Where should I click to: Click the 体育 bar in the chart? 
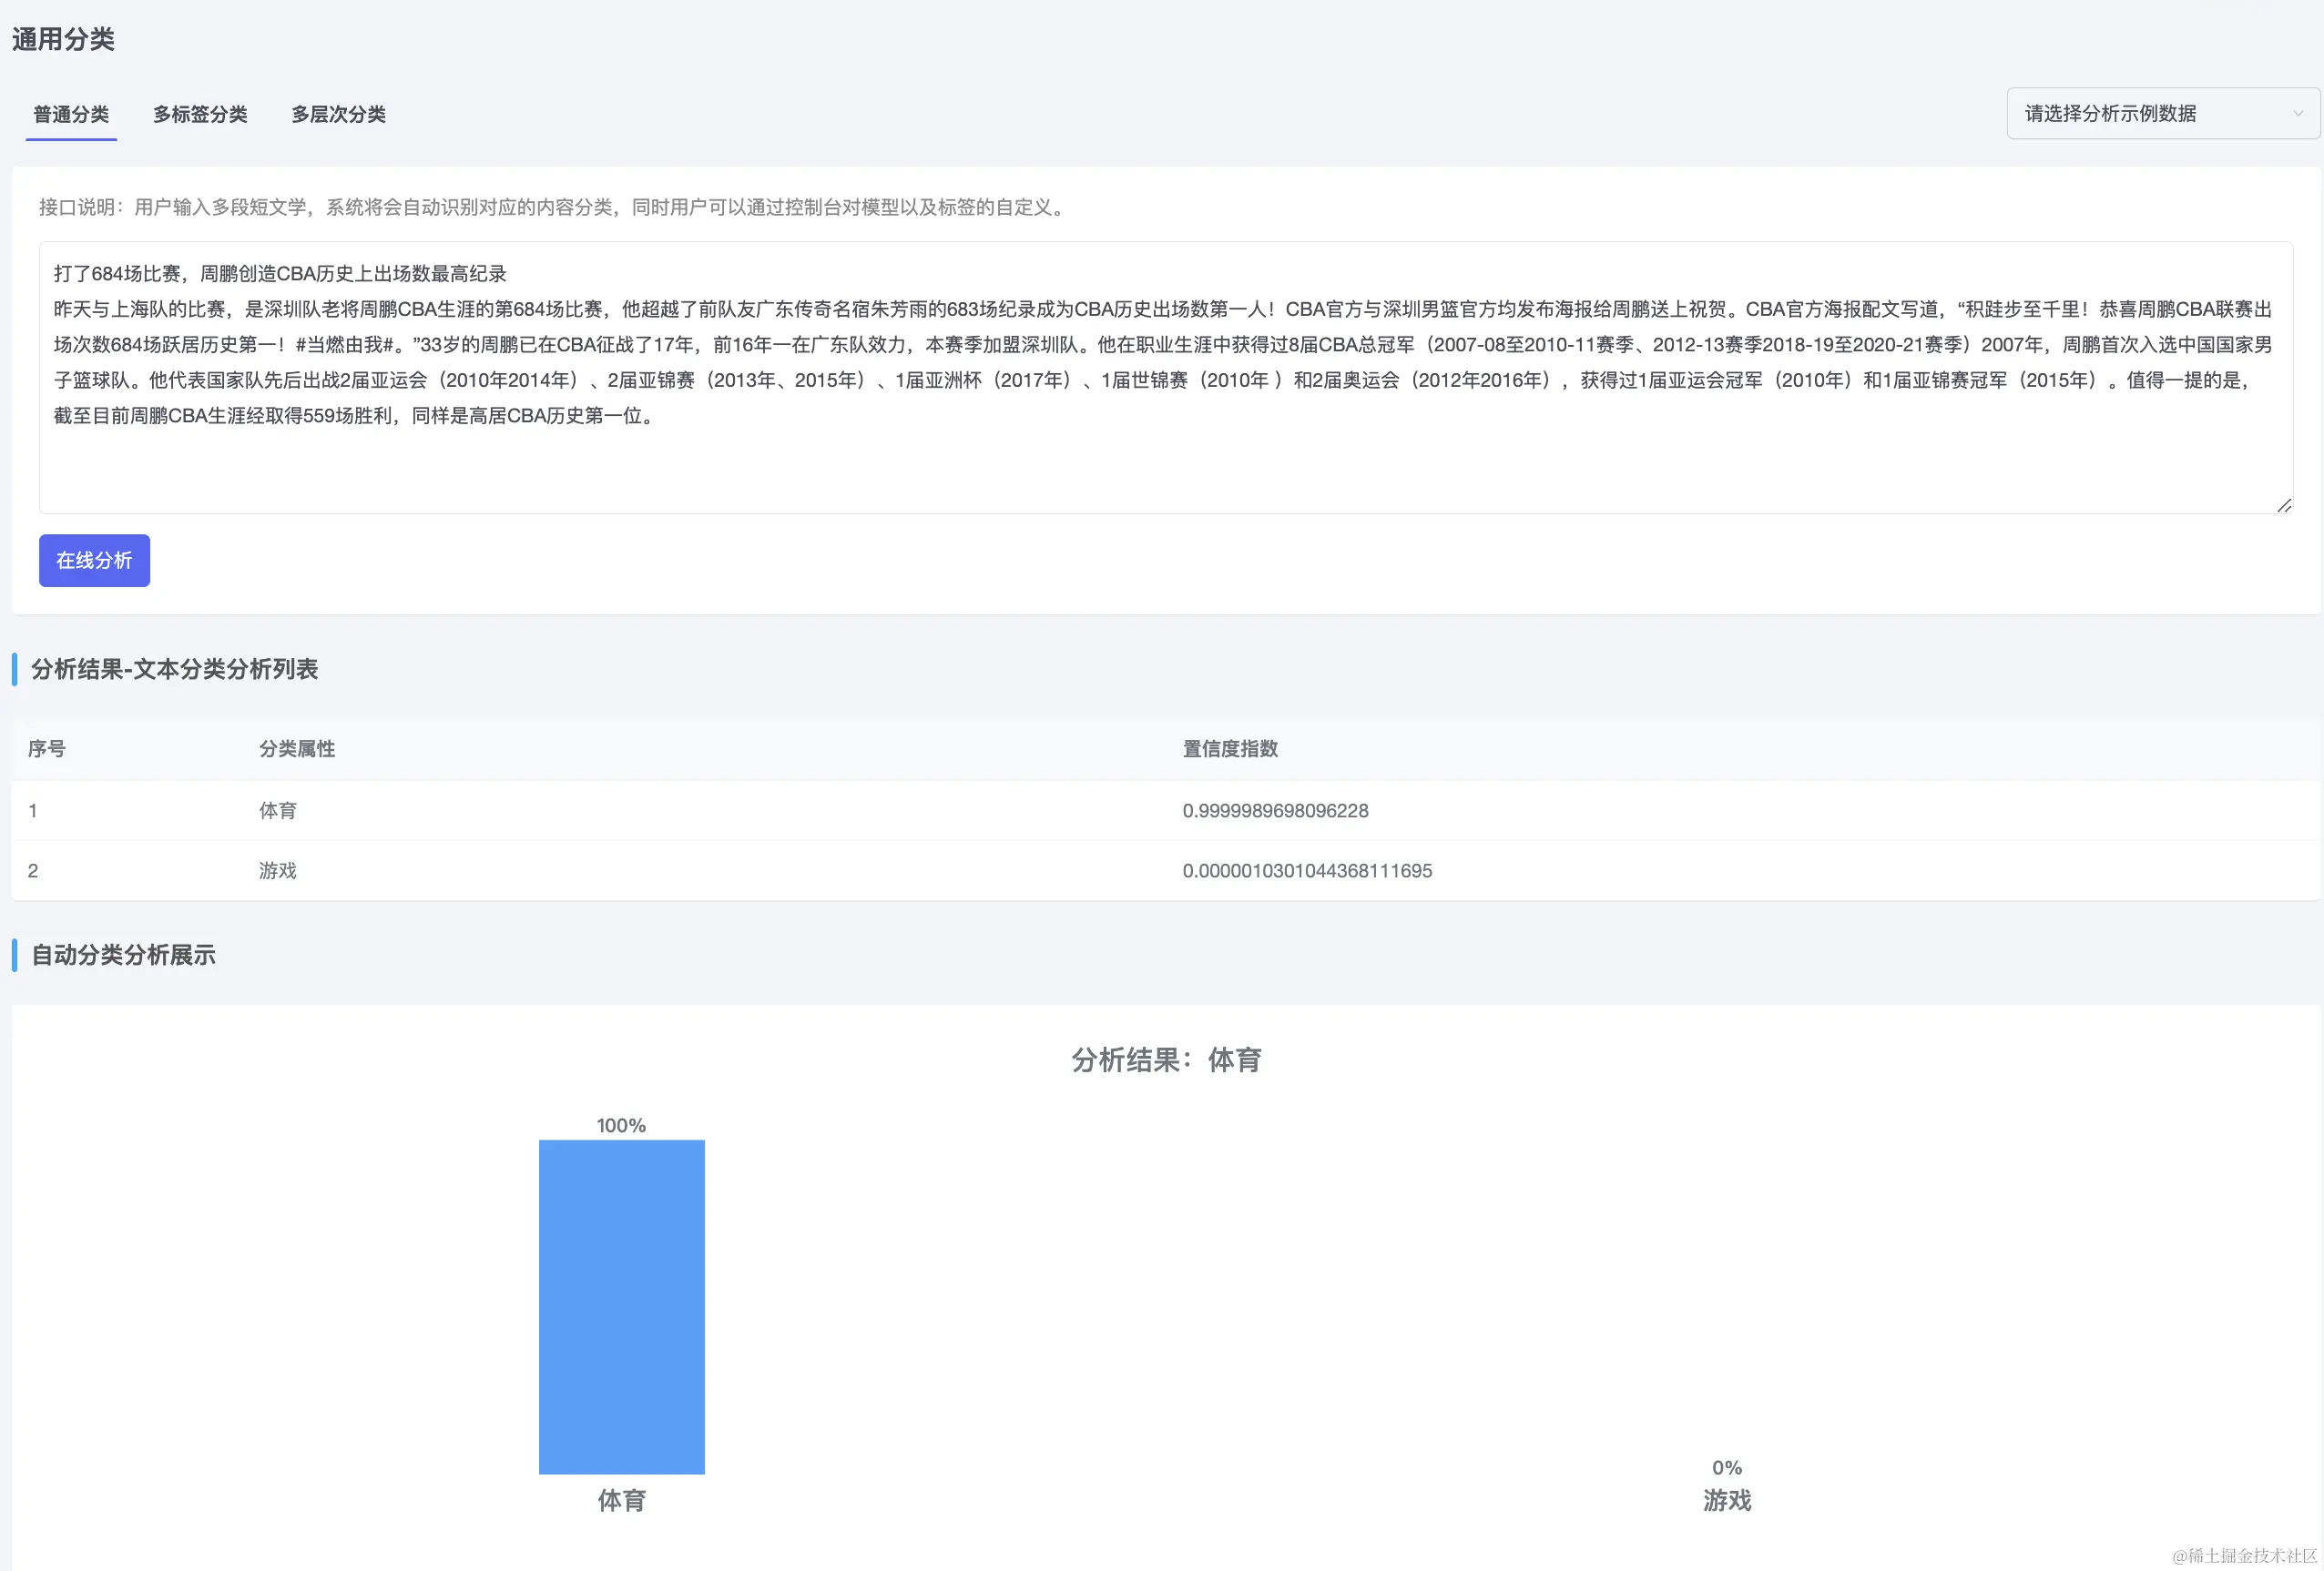(621, 1306)
